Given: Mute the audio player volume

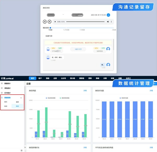Looking at the screenshot, I should (108, 21).
